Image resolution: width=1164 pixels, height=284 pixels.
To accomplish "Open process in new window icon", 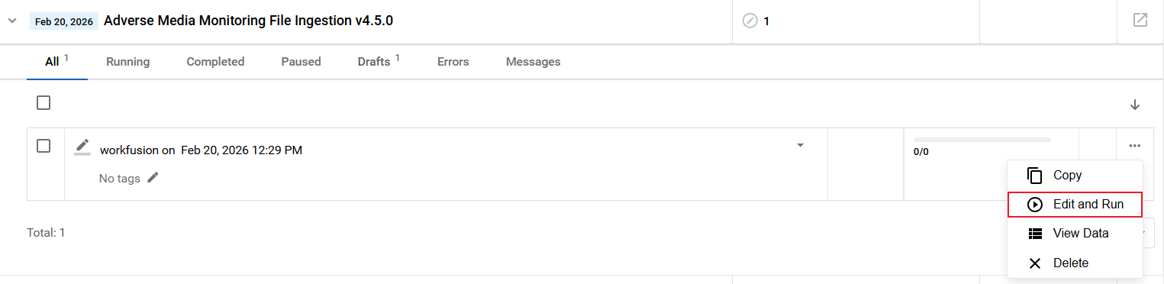I will click(1140, 21).
